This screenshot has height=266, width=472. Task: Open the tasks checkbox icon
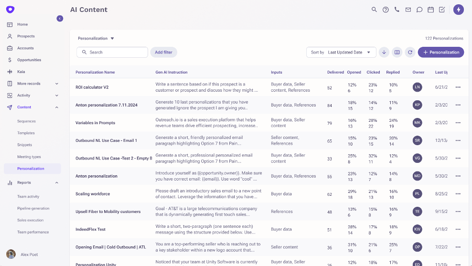(x=442, y=10)
